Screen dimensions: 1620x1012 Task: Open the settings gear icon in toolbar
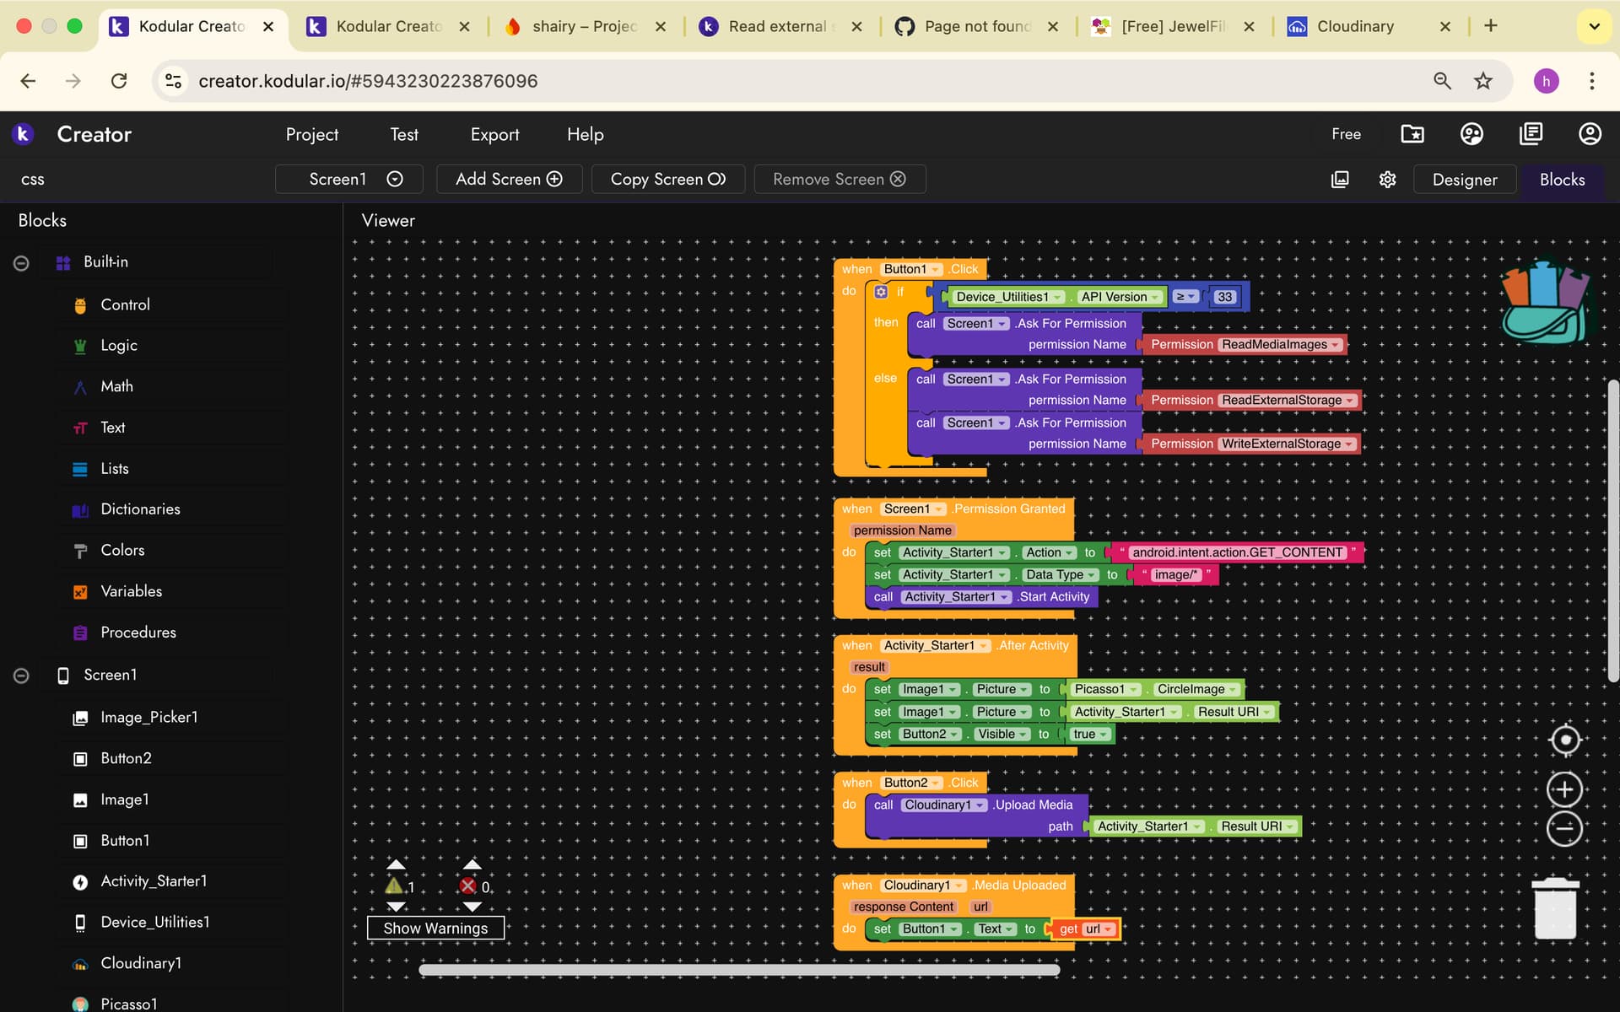(x=1387, y=180)
